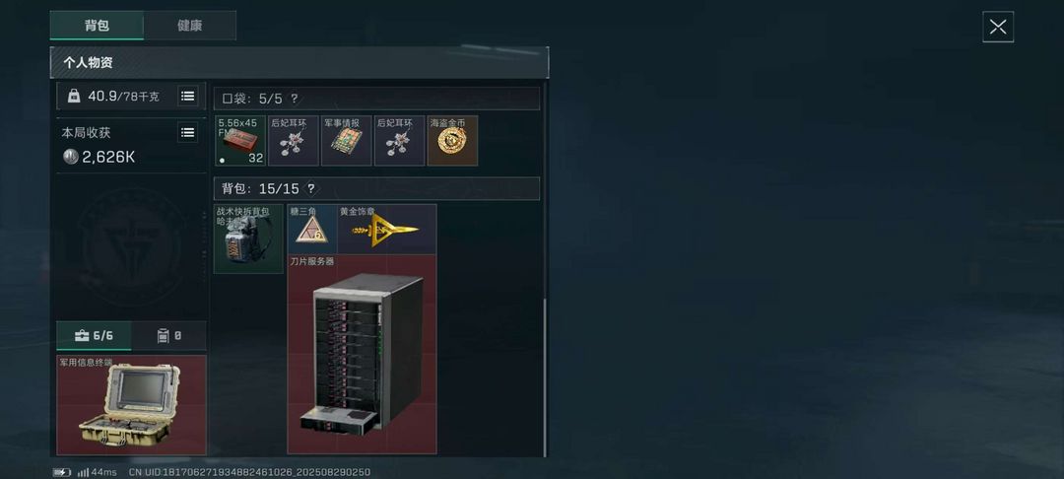1064x479 pixels.
Task: Show the pocket capacity help question mark
Action: tap(294, 99)
